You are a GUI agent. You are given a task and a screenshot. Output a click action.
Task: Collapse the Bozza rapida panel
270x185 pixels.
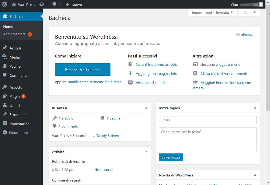click(x=255, y=108)
